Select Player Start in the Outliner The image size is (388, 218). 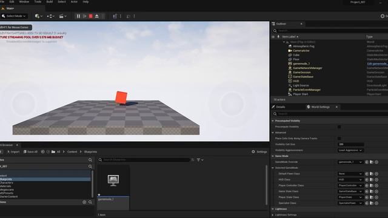[x=301, y=94]
